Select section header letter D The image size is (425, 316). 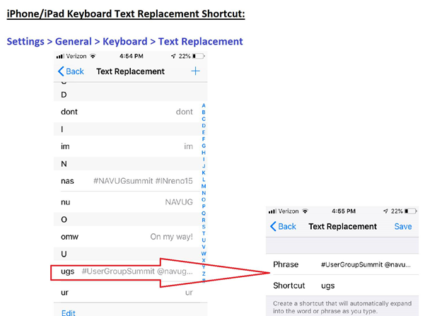[x=64, y=95]
